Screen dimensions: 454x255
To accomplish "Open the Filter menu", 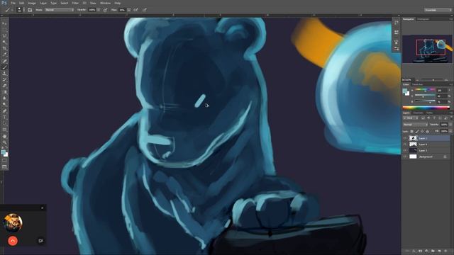I will 75,3.
